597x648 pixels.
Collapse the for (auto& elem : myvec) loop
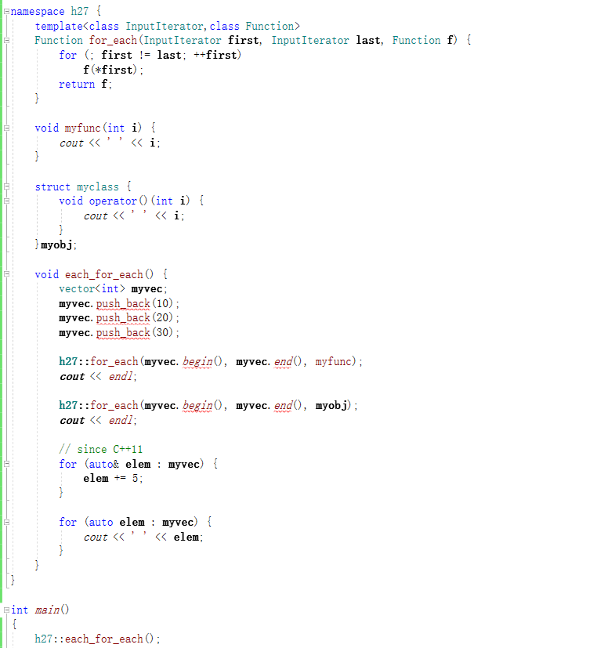coord(6,464)
